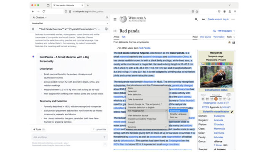Viewport: 265px width, 153px height.
Task: Open the sidebar toggle icon in the tab bar
Action: click(x=48, y=5)
